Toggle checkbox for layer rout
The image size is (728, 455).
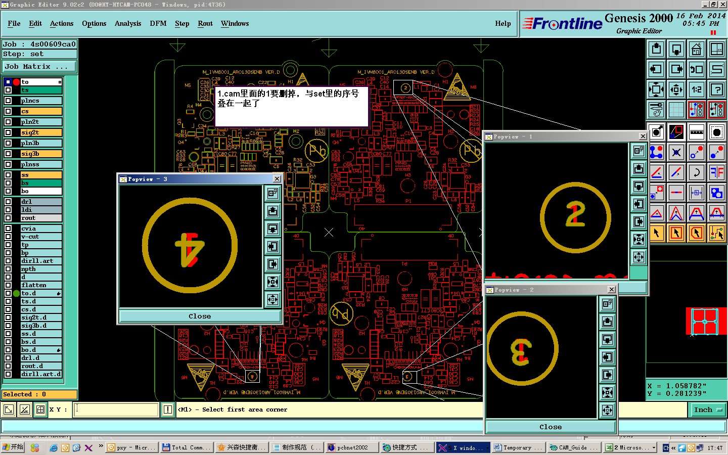[8, 218]
